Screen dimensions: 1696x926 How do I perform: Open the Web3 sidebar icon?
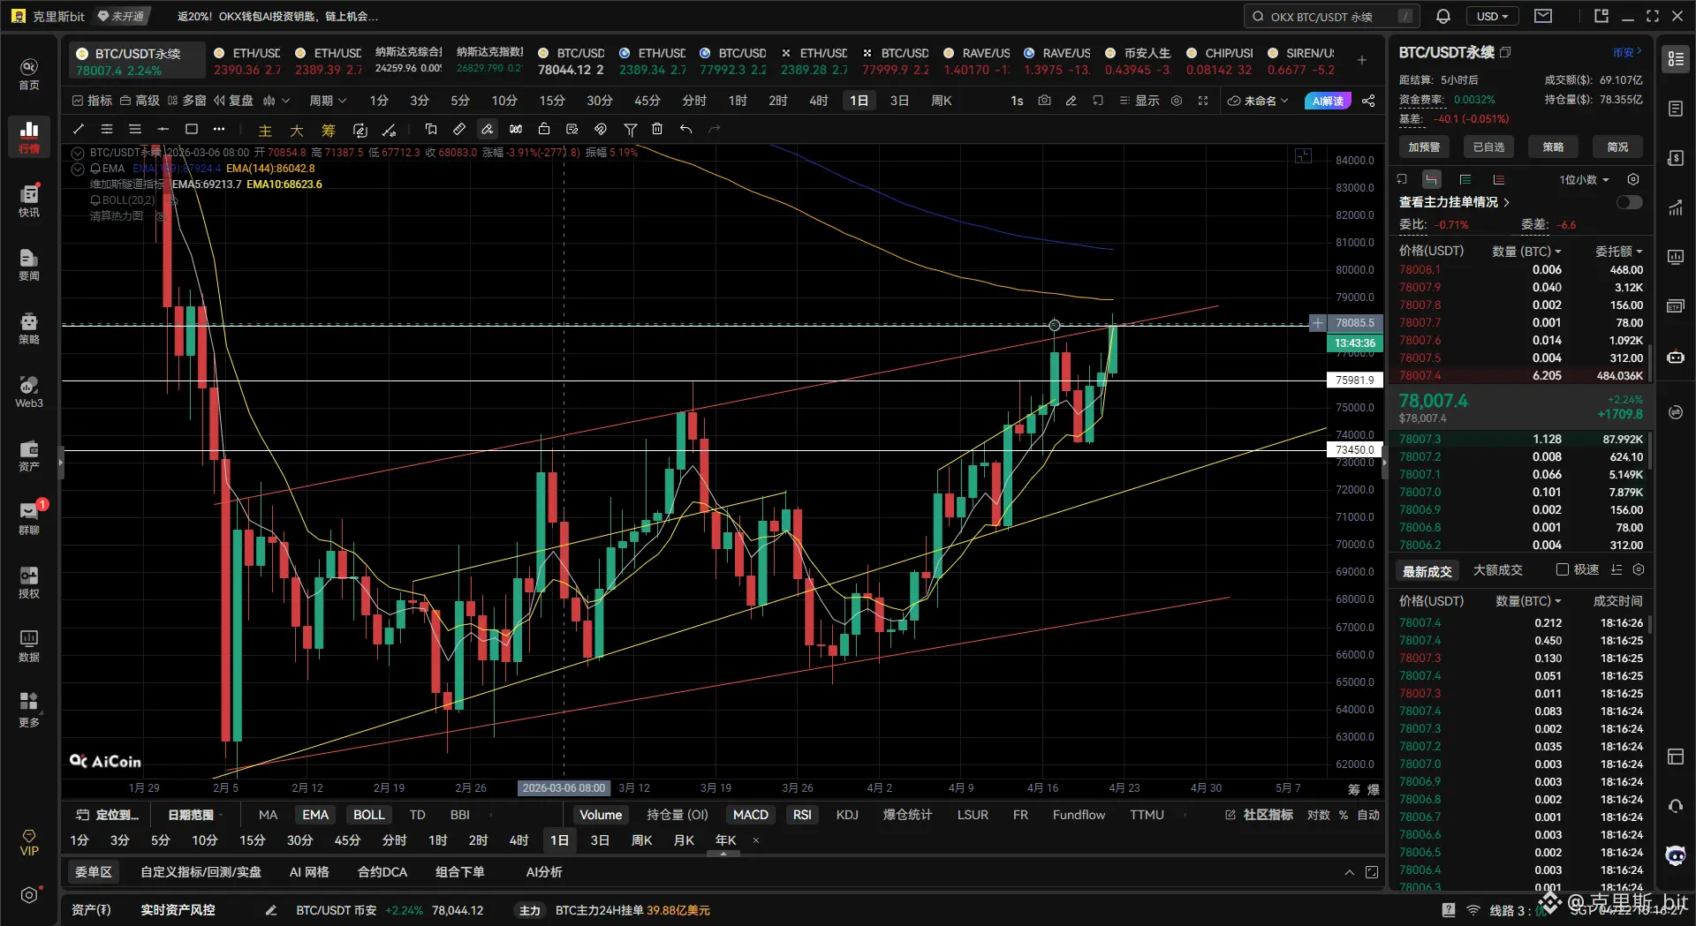coord(29,391)
